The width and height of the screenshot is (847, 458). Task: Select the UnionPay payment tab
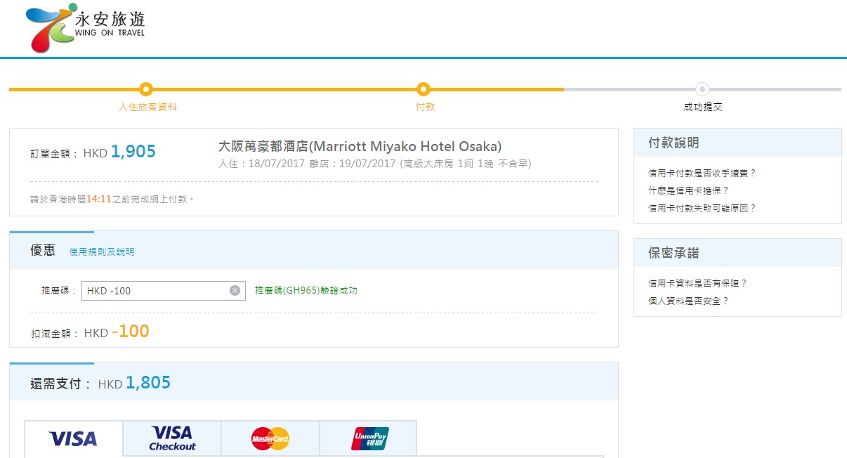369,438
